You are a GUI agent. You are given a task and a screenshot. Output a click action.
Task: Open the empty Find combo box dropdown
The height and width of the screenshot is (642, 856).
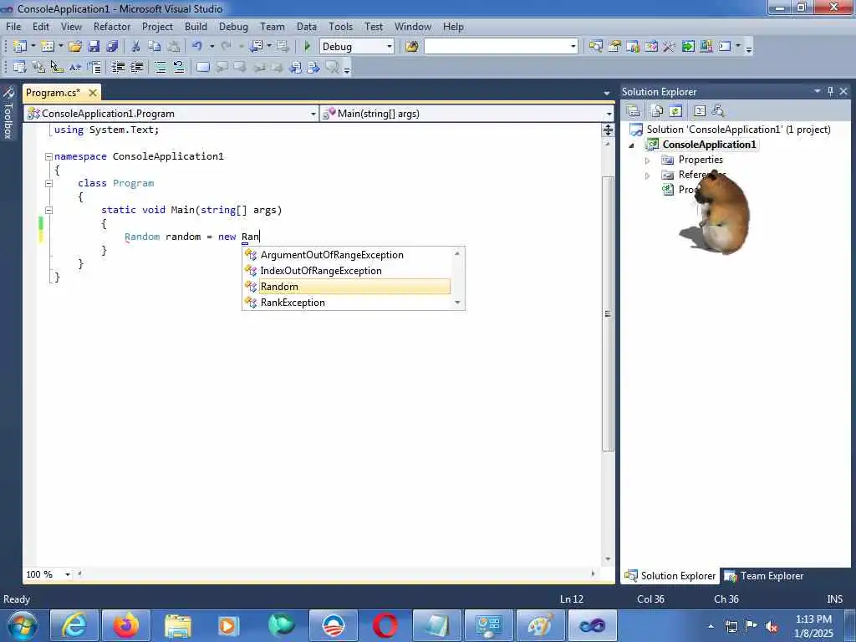(x=573, y=47)
